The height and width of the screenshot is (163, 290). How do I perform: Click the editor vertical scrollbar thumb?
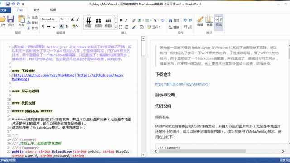coord(143,48)
